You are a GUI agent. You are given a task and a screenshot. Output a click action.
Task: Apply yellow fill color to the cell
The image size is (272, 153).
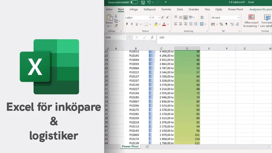coord(156,24)
